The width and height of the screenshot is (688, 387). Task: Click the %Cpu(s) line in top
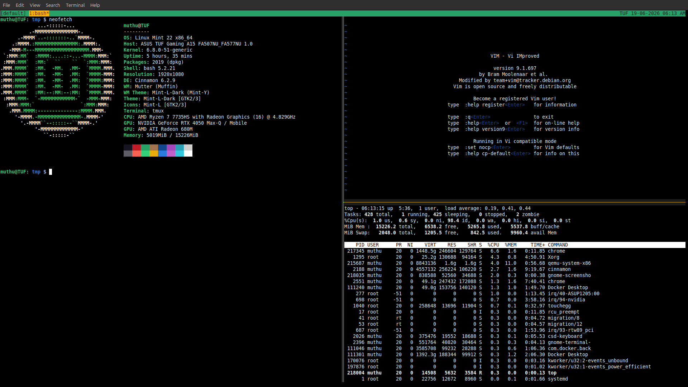458,220
